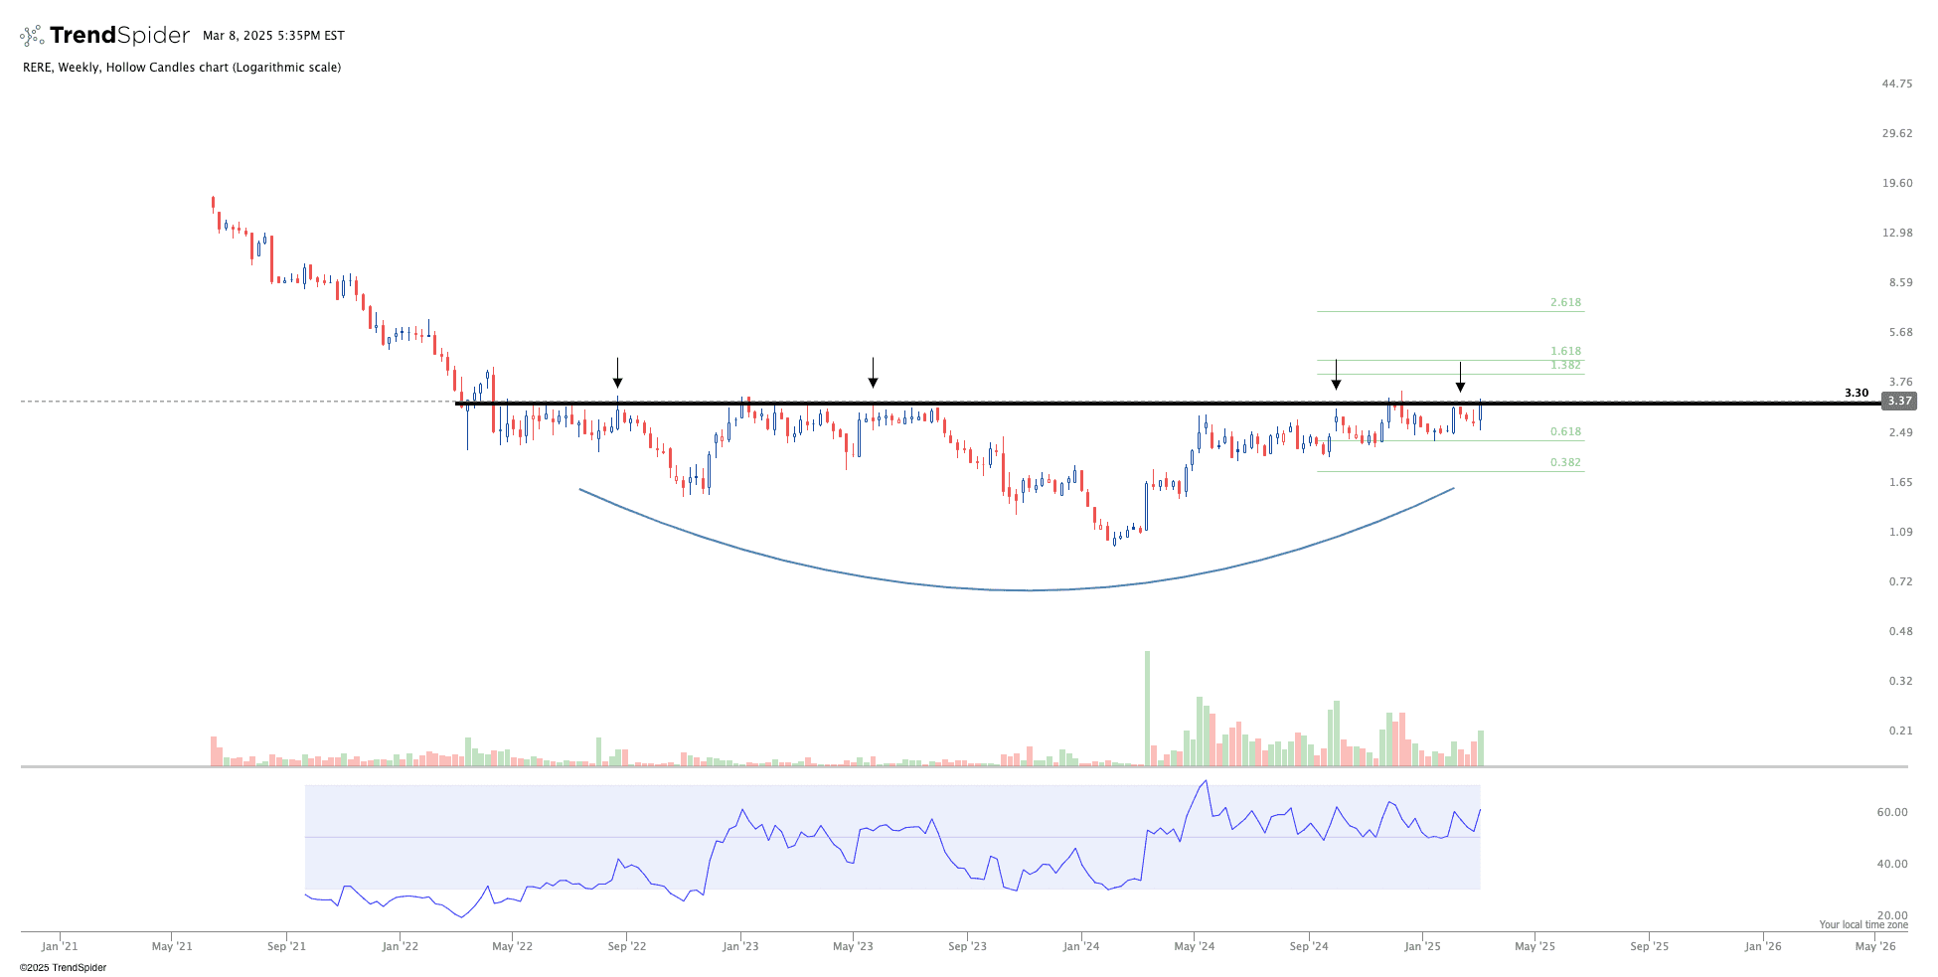Click 'Your local time zone' text

point(1862,924)
